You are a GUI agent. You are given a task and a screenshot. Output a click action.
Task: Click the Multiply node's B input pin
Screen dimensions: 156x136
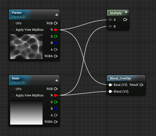tap(110, 26)
